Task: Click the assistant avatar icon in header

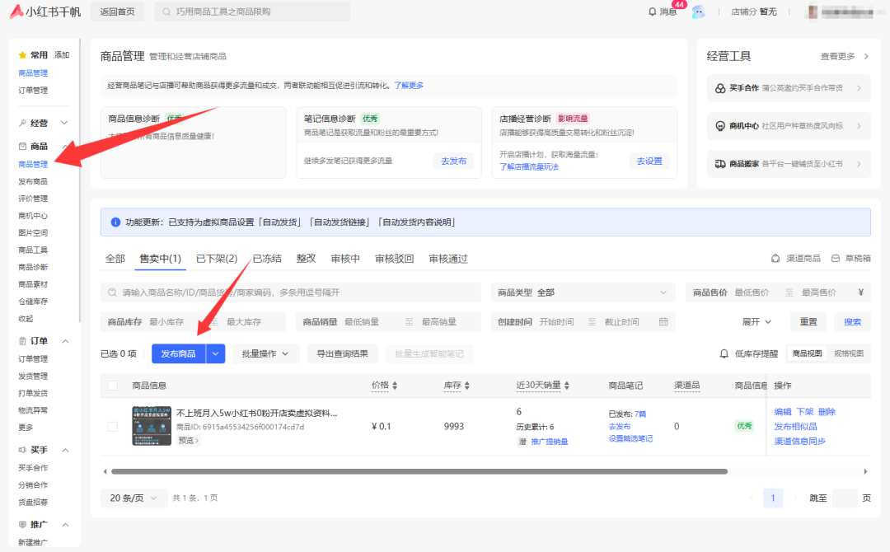Action: point(698,12)
